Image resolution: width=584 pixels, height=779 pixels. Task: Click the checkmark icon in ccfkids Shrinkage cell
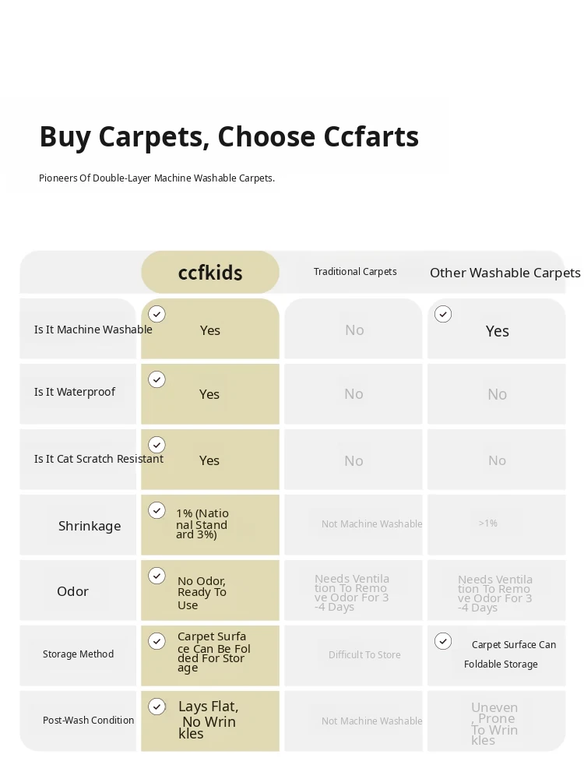[157, 510]
